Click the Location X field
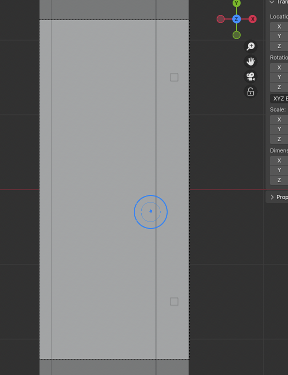This screenshot has width=288, height=375. (279, 26)
